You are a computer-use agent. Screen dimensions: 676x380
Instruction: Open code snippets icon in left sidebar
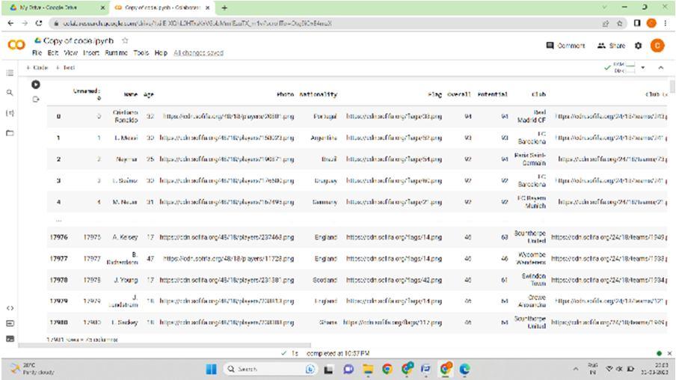[x=10, y=308]
